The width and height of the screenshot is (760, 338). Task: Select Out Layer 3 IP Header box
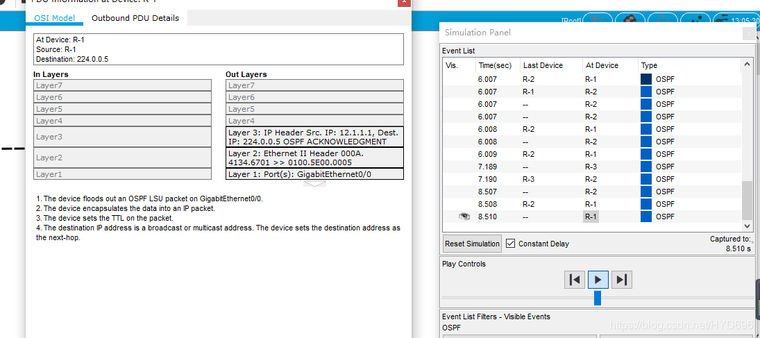tap(314, 137)
